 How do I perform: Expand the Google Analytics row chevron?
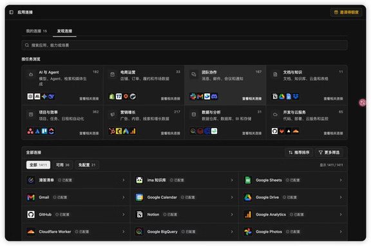[x=341, y=214]
